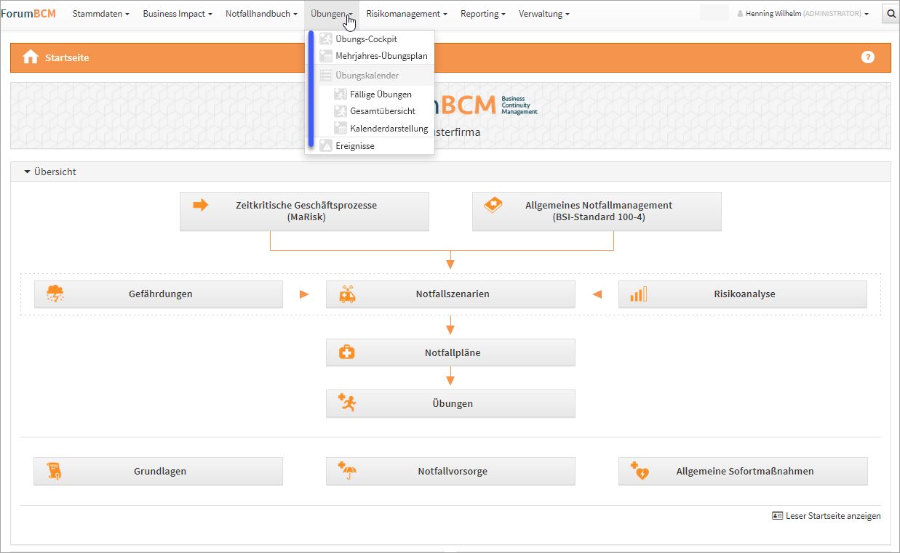Viewport: 900px width, 553px height.
Task: Click the Übungskalender menu heading
Action: [x=367, y=75]
